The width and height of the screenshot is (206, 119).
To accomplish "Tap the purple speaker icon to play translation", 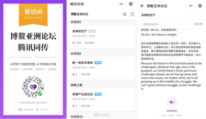I will click(172, 102).
